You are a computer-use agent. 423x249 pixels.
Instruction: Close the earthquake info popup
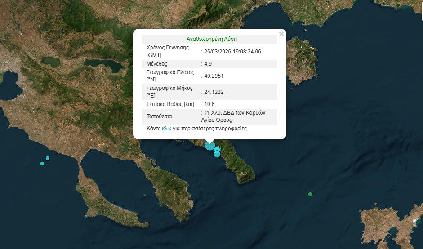click(x=281, y=34)
